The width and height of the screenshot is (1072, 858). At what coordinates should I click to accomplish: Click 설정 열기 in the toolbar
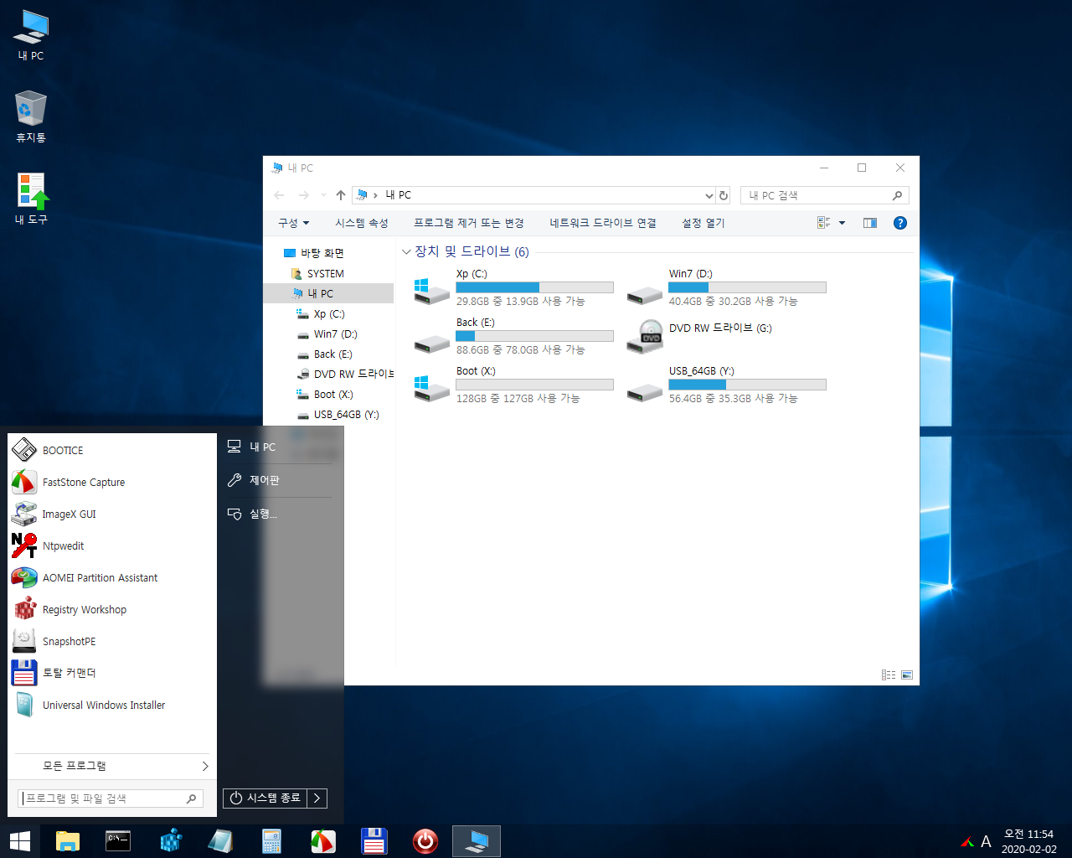point(703,223)
